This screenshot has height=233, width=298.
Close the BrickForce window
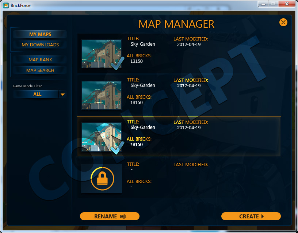click(287, 4)
